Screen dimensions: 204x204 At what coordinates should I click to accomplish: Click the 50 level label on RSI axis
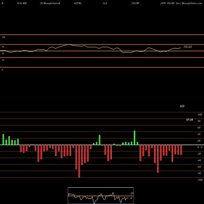click(x=3, y=53)
